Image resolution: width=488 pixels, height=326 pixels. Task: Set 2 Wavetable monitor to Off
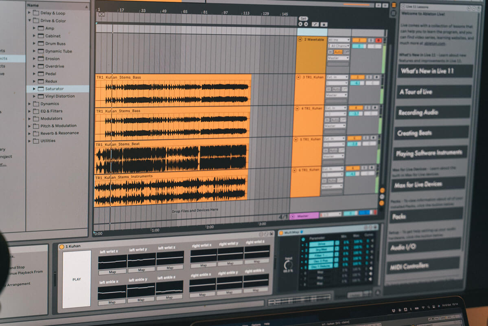[346, 52]
